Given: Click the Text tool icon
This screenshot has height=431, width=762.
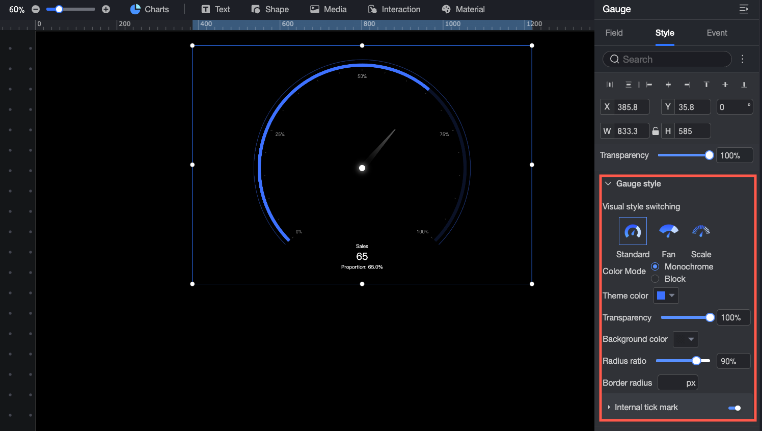Looking at the screenshot, I should 206,9.
